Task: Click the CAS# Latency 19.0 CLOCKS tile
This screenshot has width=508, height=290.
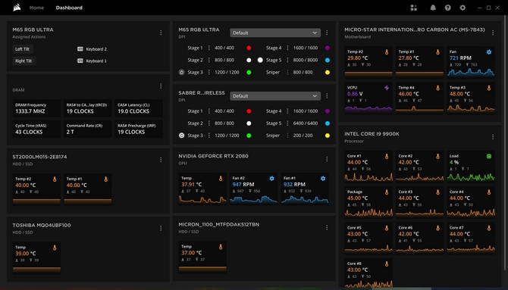Action: tap(139, 108)
